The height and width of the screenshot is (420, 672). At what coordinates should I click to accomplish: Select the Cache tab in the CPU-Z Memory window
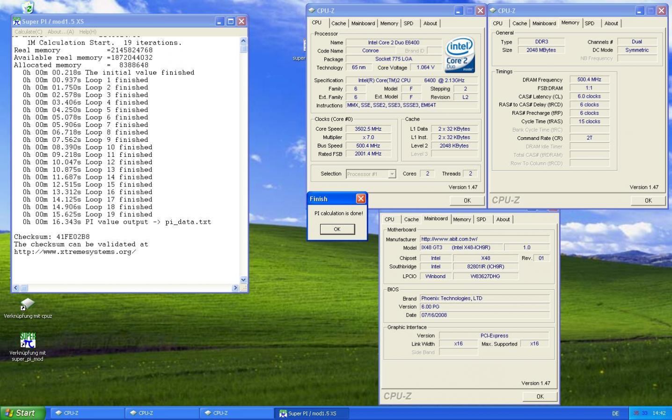(519, 23)
